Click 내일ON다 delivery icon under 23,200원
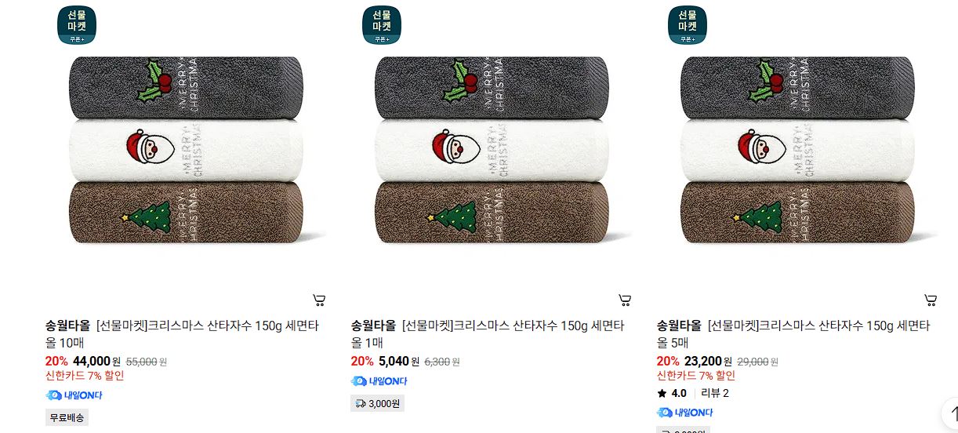 pyautogui.click(x=685, y=413)
